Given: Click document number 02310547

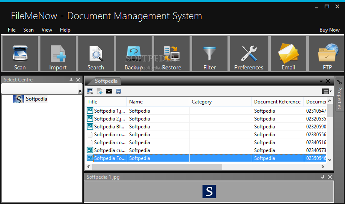Looking at the screenshot, I should coord(316,111).
